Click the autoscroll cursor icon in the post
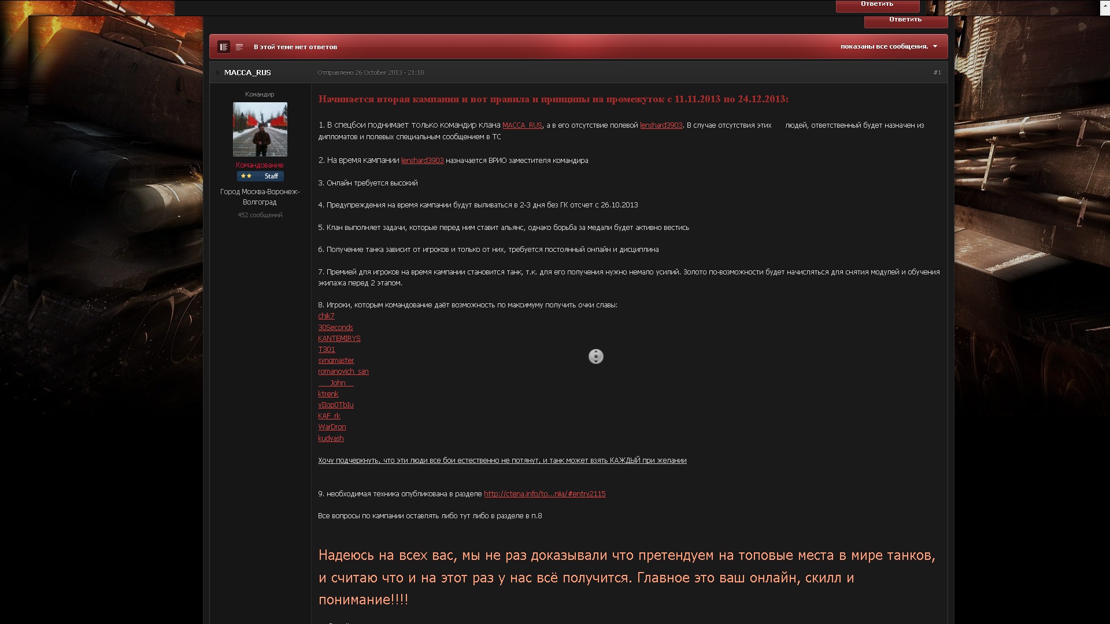Image resolution: width=1110 pixels, height=624 pixels. (x=595, y=356)
